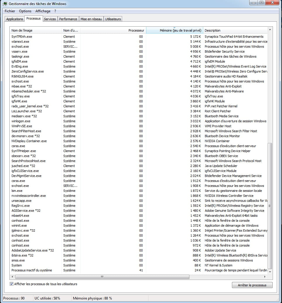Click the Task Manager title bar icon
The height and width of the screenshot is (303, 282).
pos(5,4)
